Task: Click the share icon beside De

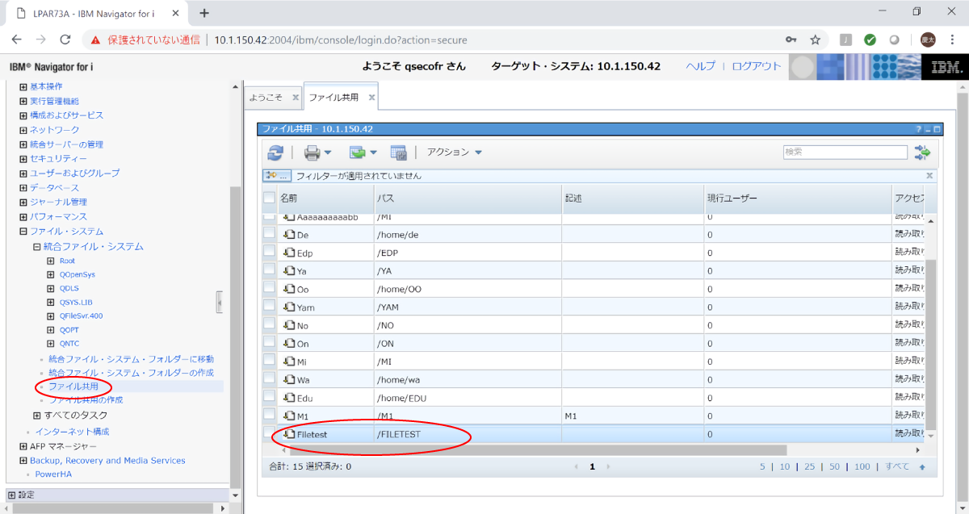Action: [289, 234]
